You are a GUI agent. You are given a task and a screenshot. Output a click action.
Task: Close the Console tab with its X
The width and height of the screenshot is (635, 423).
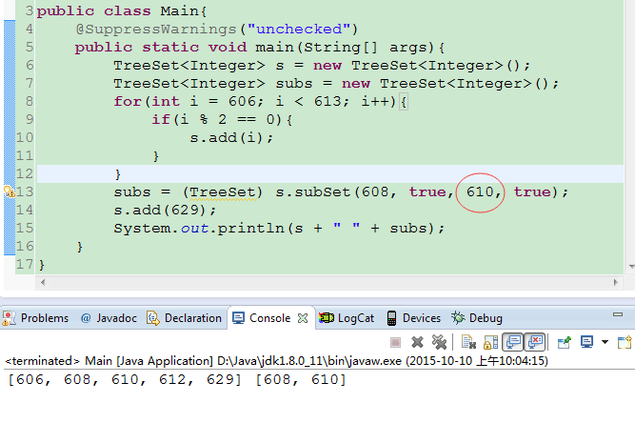click(303, 318)
